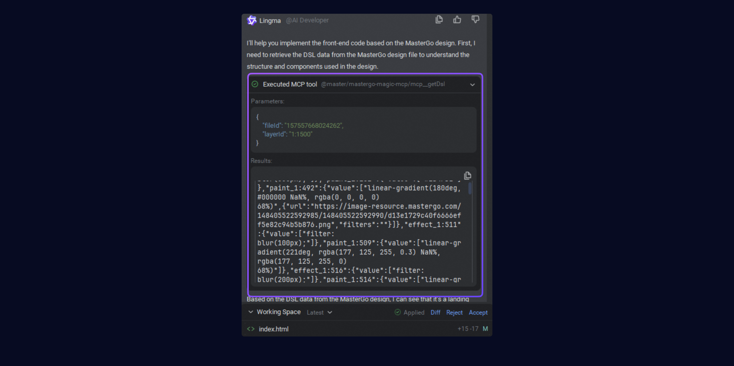Screen dimensions: 734x366
Task: Click the @AI Developer agent label
Action: point(307,21)
